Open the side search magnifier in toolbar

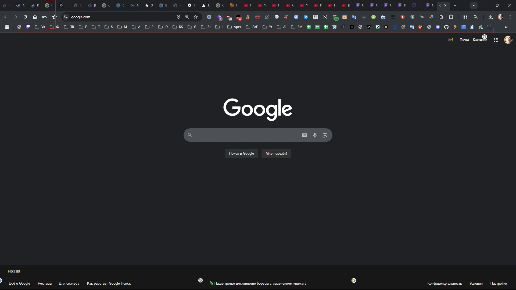(475, 17)
